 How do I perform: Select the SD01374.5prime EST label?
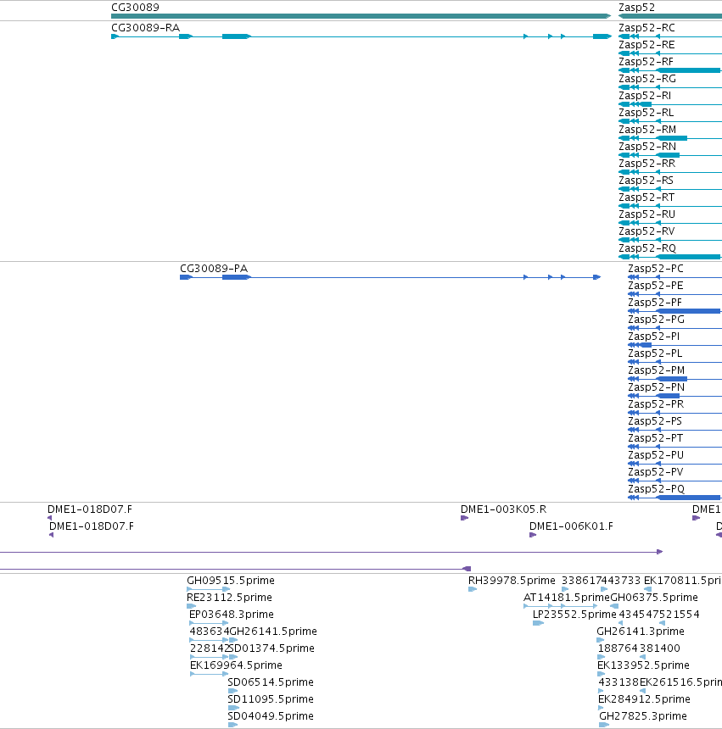tap(271, 648)
